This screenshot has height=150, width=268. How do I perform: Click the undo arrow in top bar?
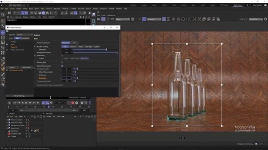pos(2,5)
